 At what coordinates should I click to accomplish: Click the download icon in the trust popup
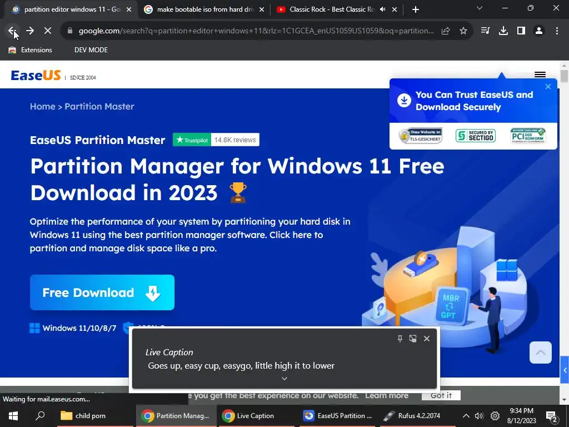pos(404,100)
